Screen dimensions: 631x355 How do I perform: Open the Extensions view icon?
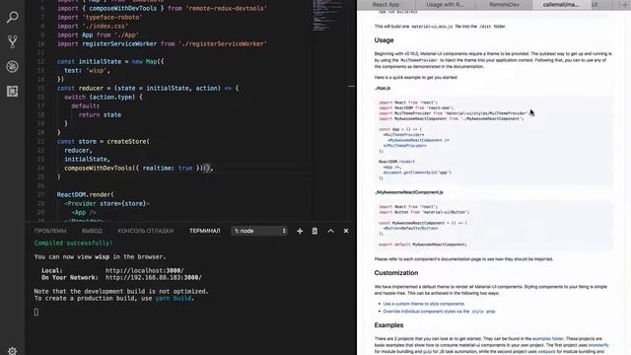click(13, 92)
